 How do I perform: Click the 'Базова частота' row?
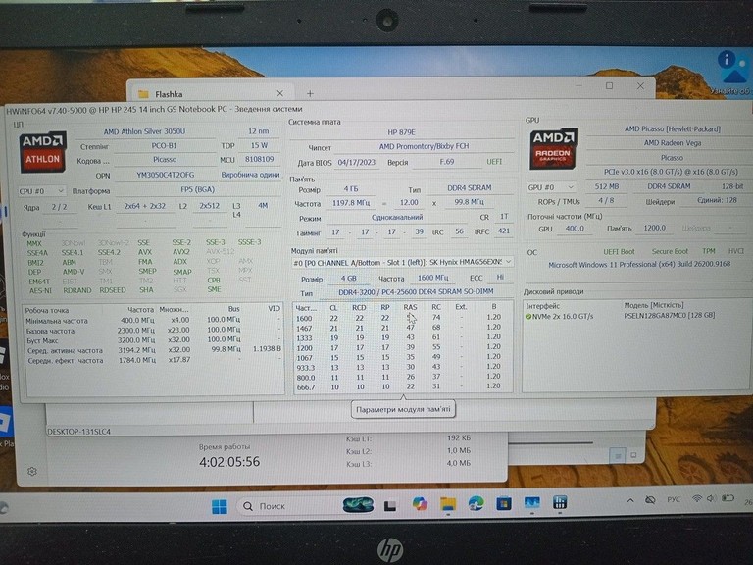point(153,330)
